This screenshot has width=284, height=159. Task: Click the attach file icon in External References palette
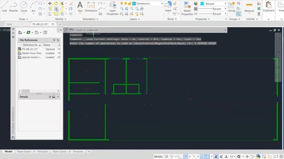point(20,32)
